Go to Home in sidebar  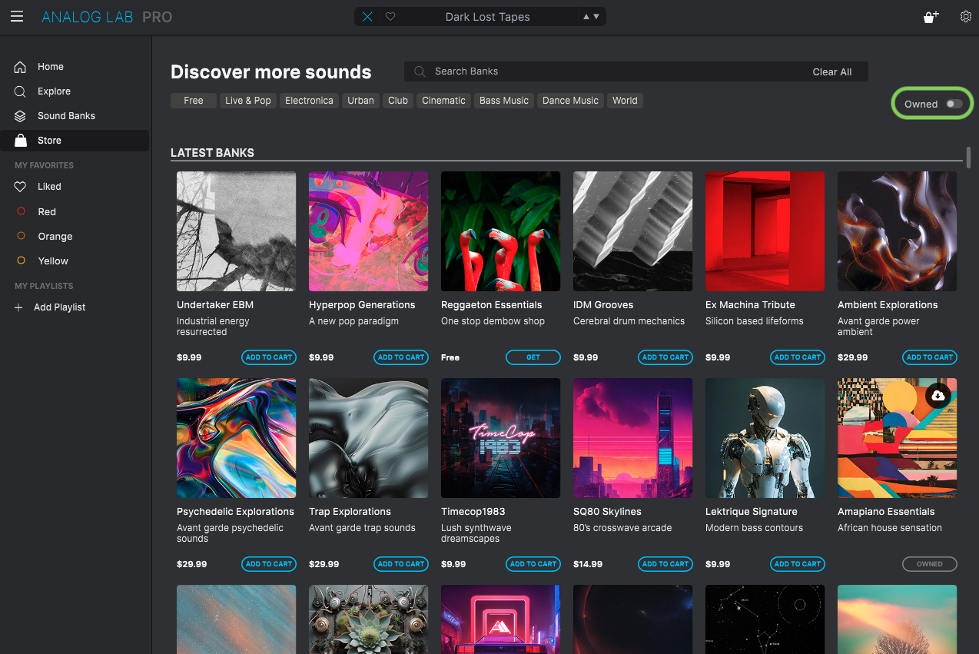tap(51, 67)
